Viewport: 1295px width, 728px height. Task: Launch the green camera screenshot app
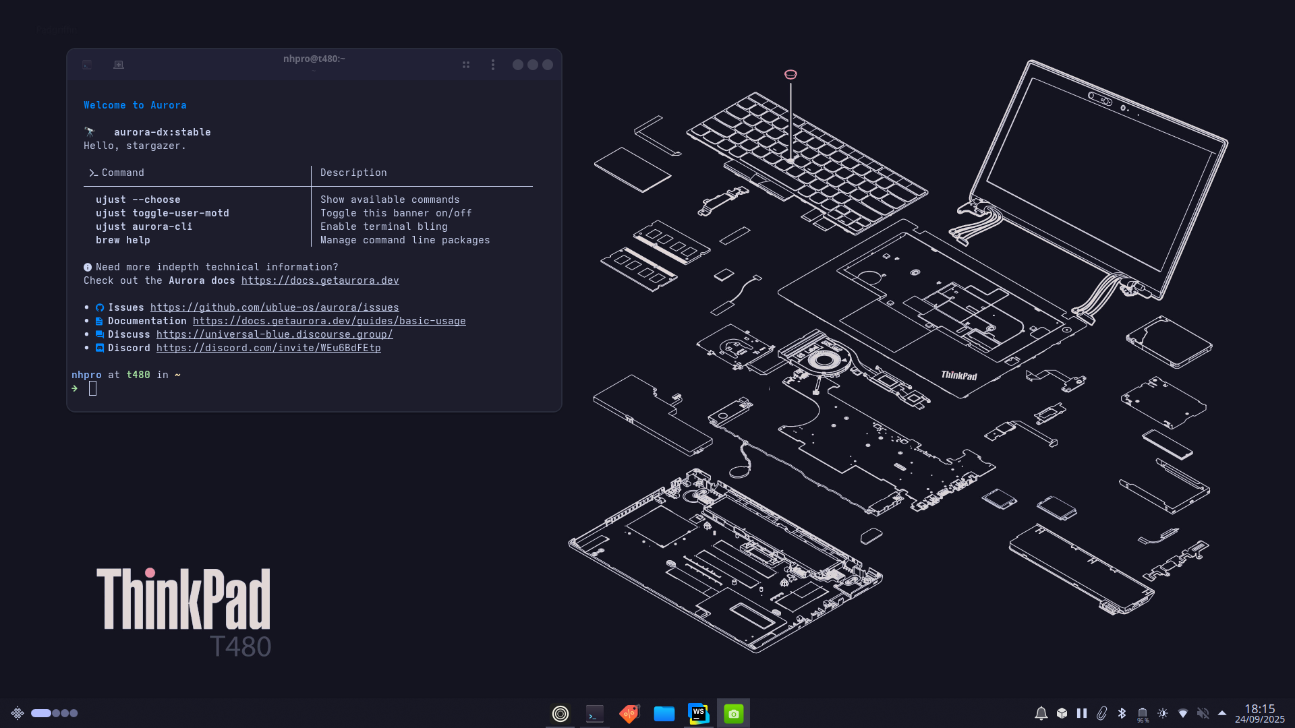[x=733, y=713]
